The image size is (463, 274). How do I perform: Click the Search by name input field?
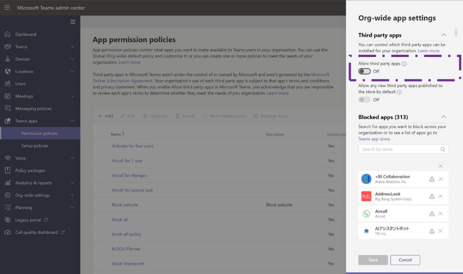point(399,148)
